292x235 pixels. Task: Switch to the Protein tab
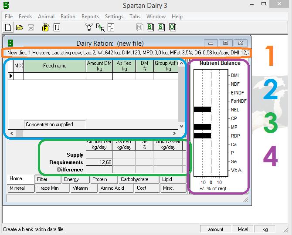[x=104, y=179]
